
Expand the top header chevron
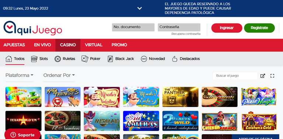point(140,8)
